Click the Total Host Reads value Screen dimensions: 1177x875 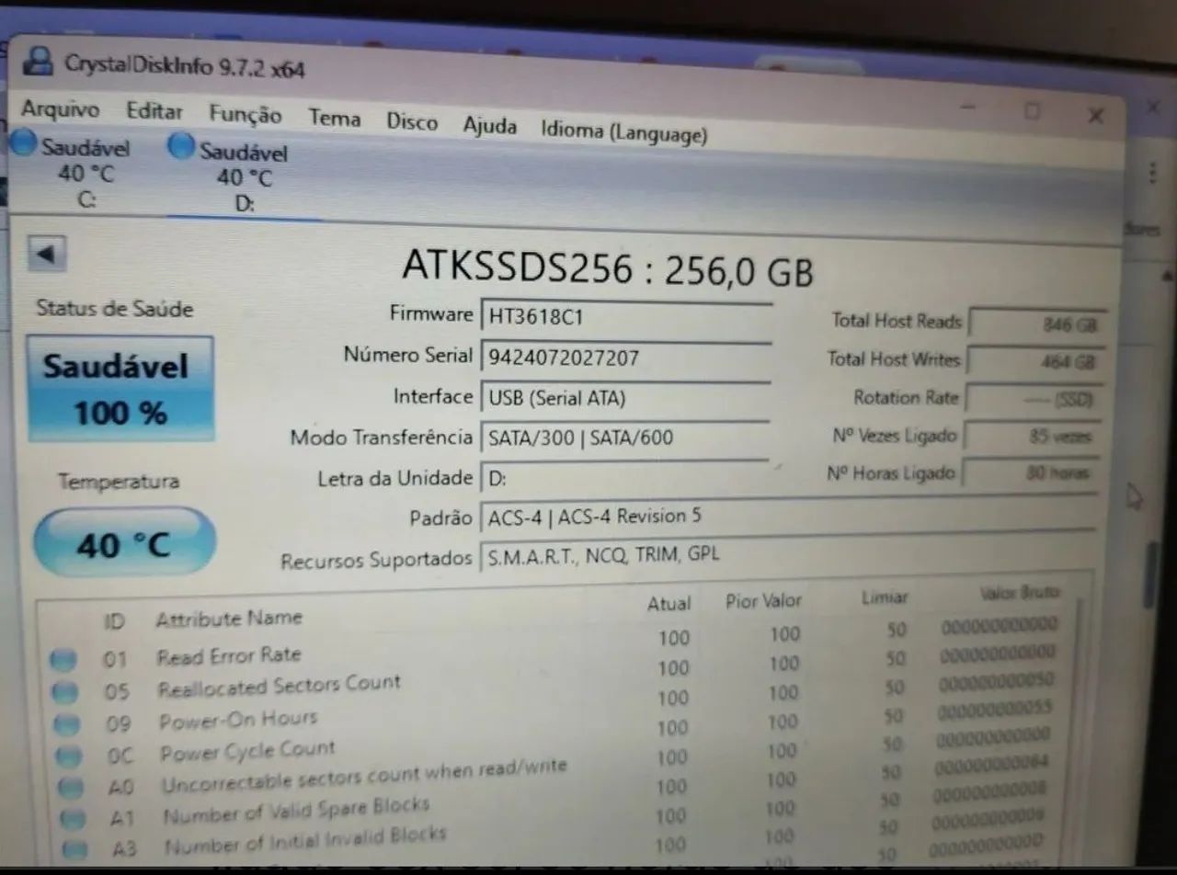coord(1038,324)
